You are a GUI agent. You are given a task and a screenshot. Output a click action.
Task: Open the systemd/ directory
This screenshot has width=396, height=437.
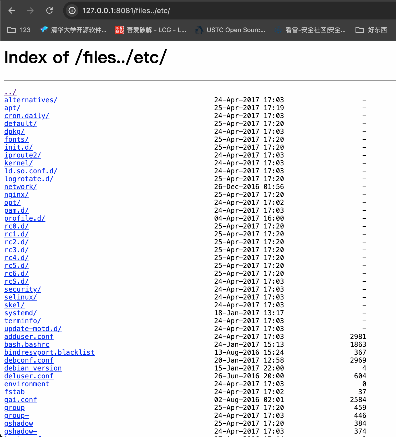pyautogui.click(x=21, y=313)
